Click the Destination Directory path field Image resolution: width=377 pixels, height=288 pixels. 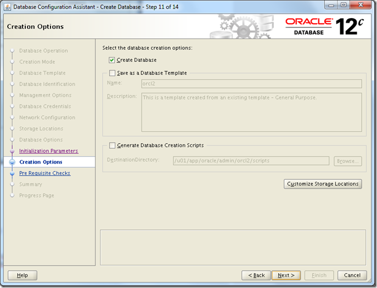[x=251, y=161]
